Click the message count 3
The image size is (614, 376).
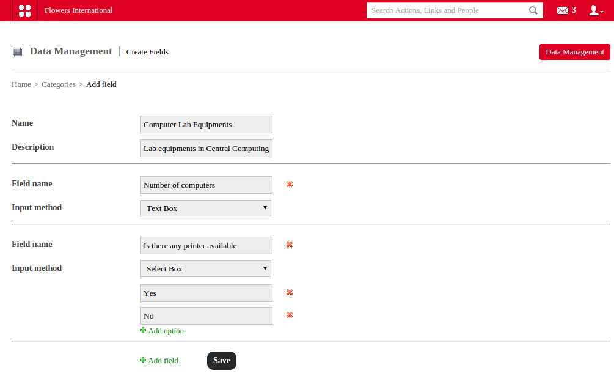[574, 10]
